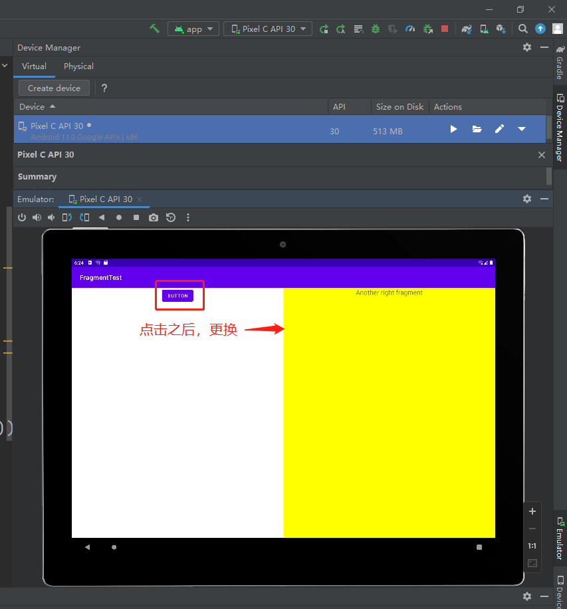This screenshot has height=609, width=567.
Task: Edit the Pixel C API 30 AVD pencil icon
Action: point(499,129)
